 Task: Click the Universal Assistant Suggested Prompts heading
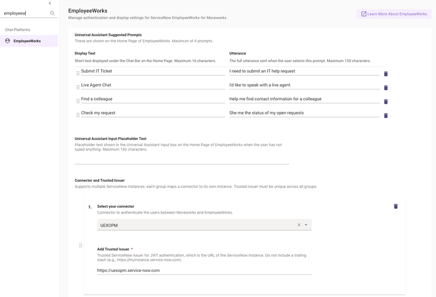[x=108, y=35]
